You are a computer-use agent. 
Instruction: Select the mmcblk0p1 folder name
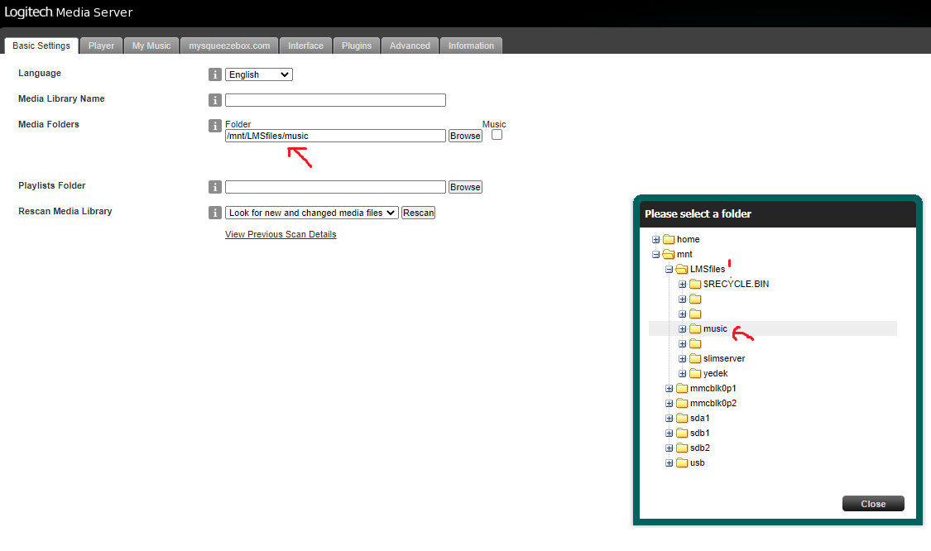click(713, 388)
